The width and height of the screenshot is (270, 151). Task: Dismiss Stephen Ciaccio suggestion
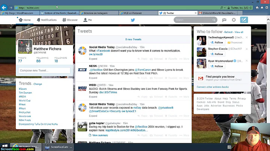click(247, 49)
